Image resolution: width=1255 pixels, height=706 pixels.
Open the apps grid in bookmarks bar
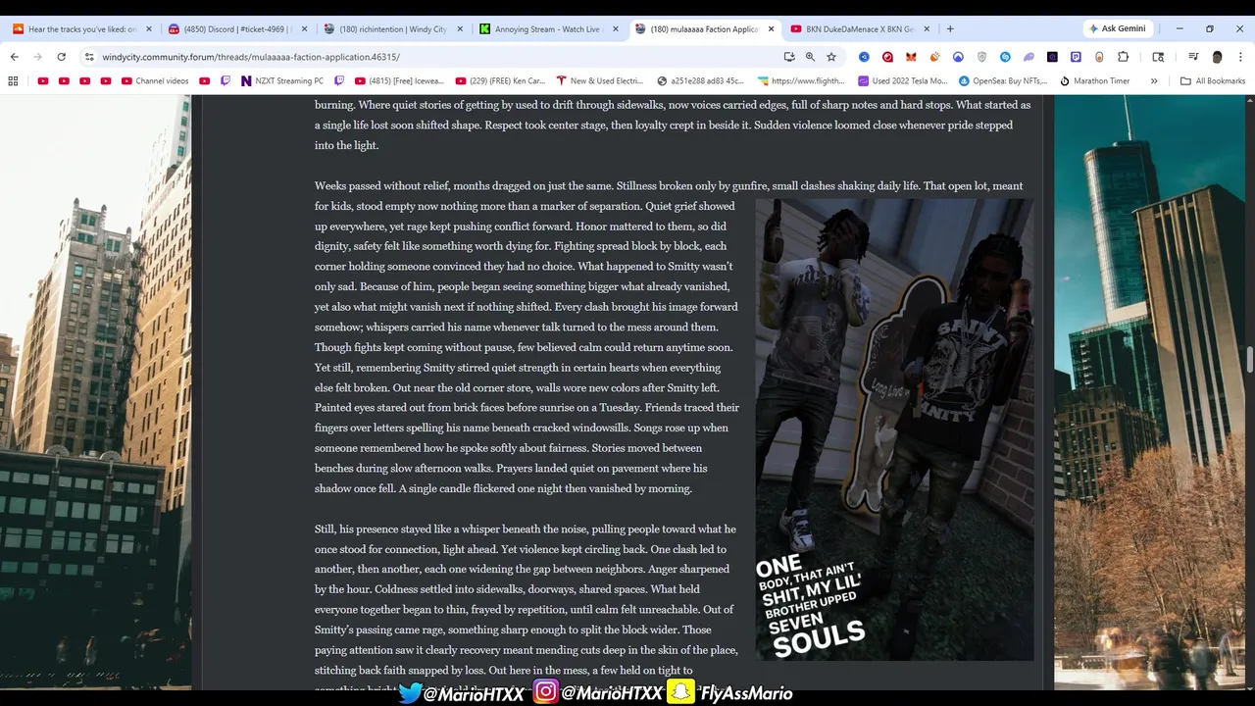point(13,80)
